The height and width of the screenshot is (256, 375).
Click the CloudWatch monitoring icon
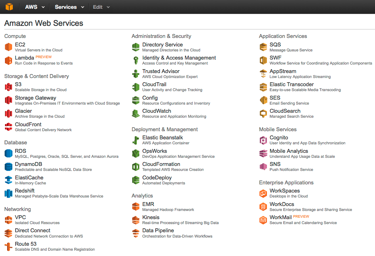click(x=136, y=113)
